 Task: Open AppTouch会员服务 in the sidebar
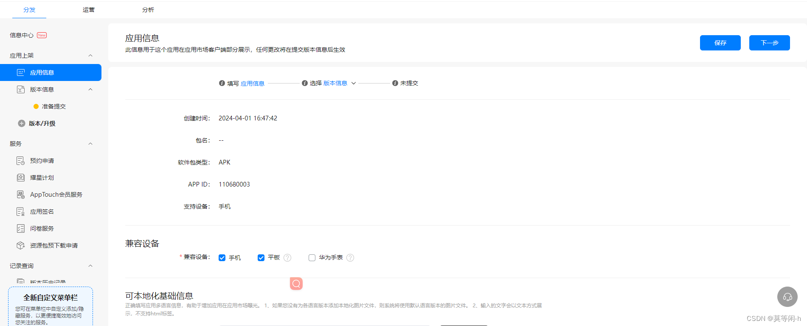pyautogui.click(x=56, y=195)
